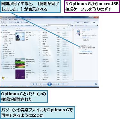Click the 次のデバイス link
The width and height of the screenshot is (120, 119).
[86, 37]
